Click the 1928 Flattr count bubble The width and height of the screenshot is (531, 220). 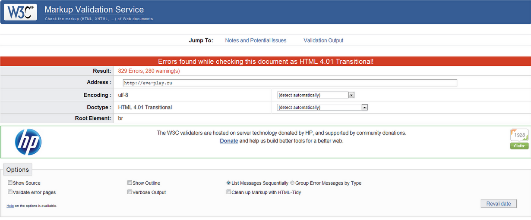[519, 135]
